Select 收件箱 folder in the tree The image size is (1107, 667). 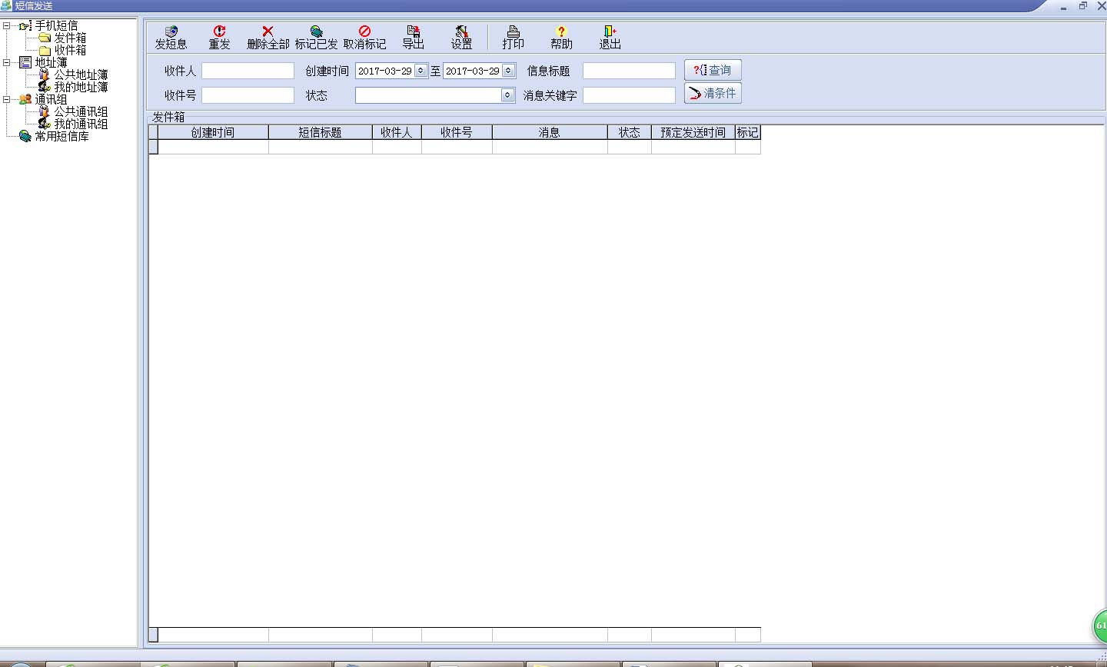pos(70,50)
